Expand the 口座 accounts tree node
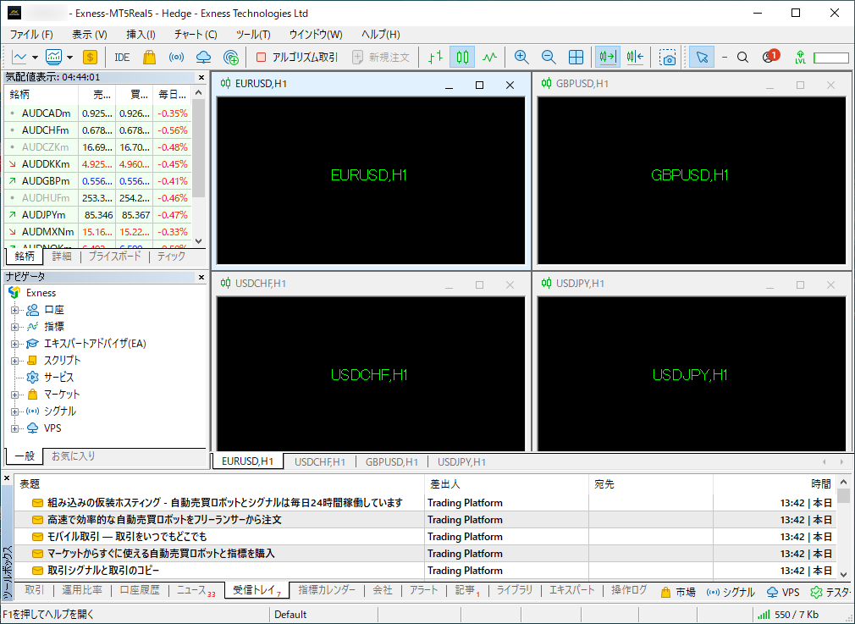The width and height of the screenshot is (855, 624). [14, 310]
